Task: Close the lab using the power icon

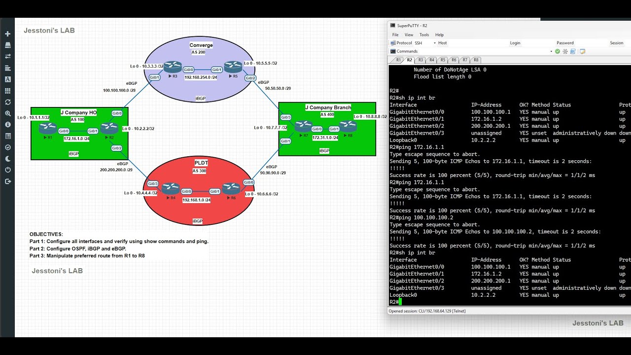Action: pyautogui.click(x=7, y=170)
